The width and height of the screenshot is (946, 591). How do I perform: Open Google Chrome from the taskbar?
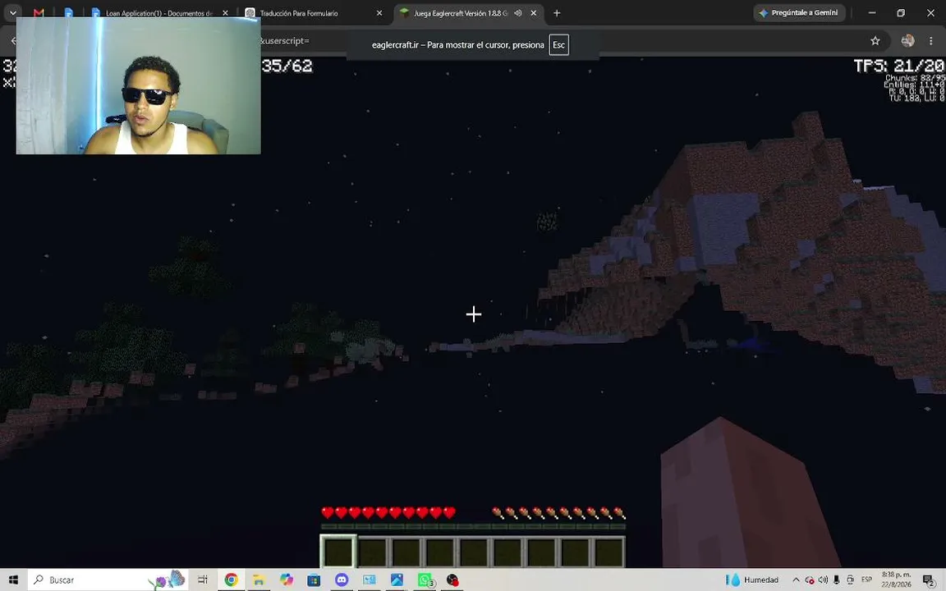click(231, 580)
